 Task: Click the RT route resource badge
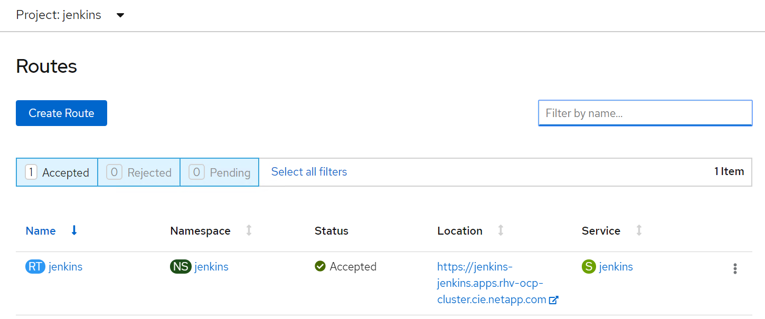pyautogui.click(x=35, y=267)
